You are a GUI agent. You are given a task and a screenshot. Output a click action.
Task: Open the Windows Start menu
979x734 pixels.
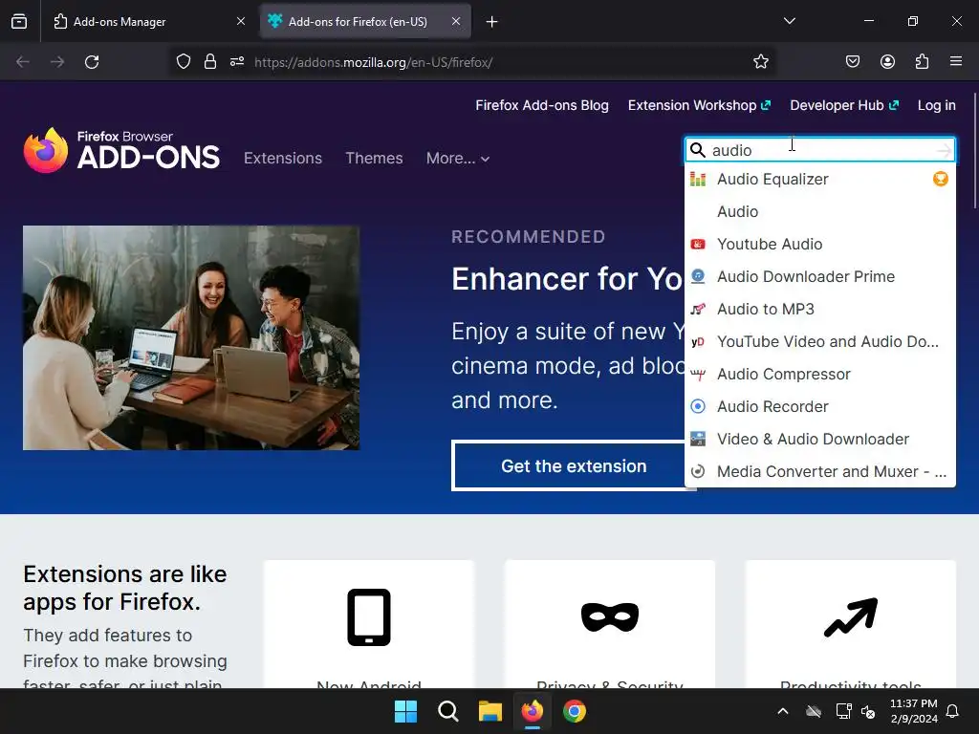pos(405,711)
